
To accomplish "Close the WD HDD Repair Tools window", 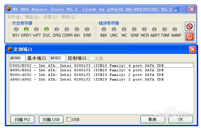I will tap(192, 9).
